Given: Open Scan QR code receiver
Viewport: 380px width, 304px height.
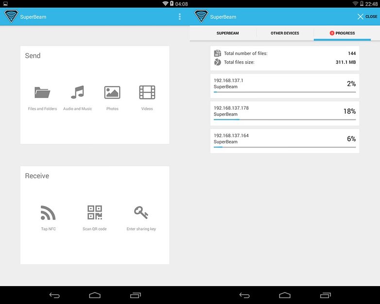Looking at the screenshot, I should [x=95, y=218].
